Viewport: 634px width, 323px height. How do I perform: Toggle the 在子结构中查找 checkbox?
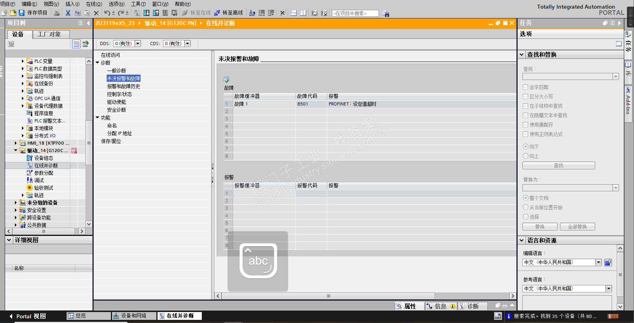tap(526, 106)
